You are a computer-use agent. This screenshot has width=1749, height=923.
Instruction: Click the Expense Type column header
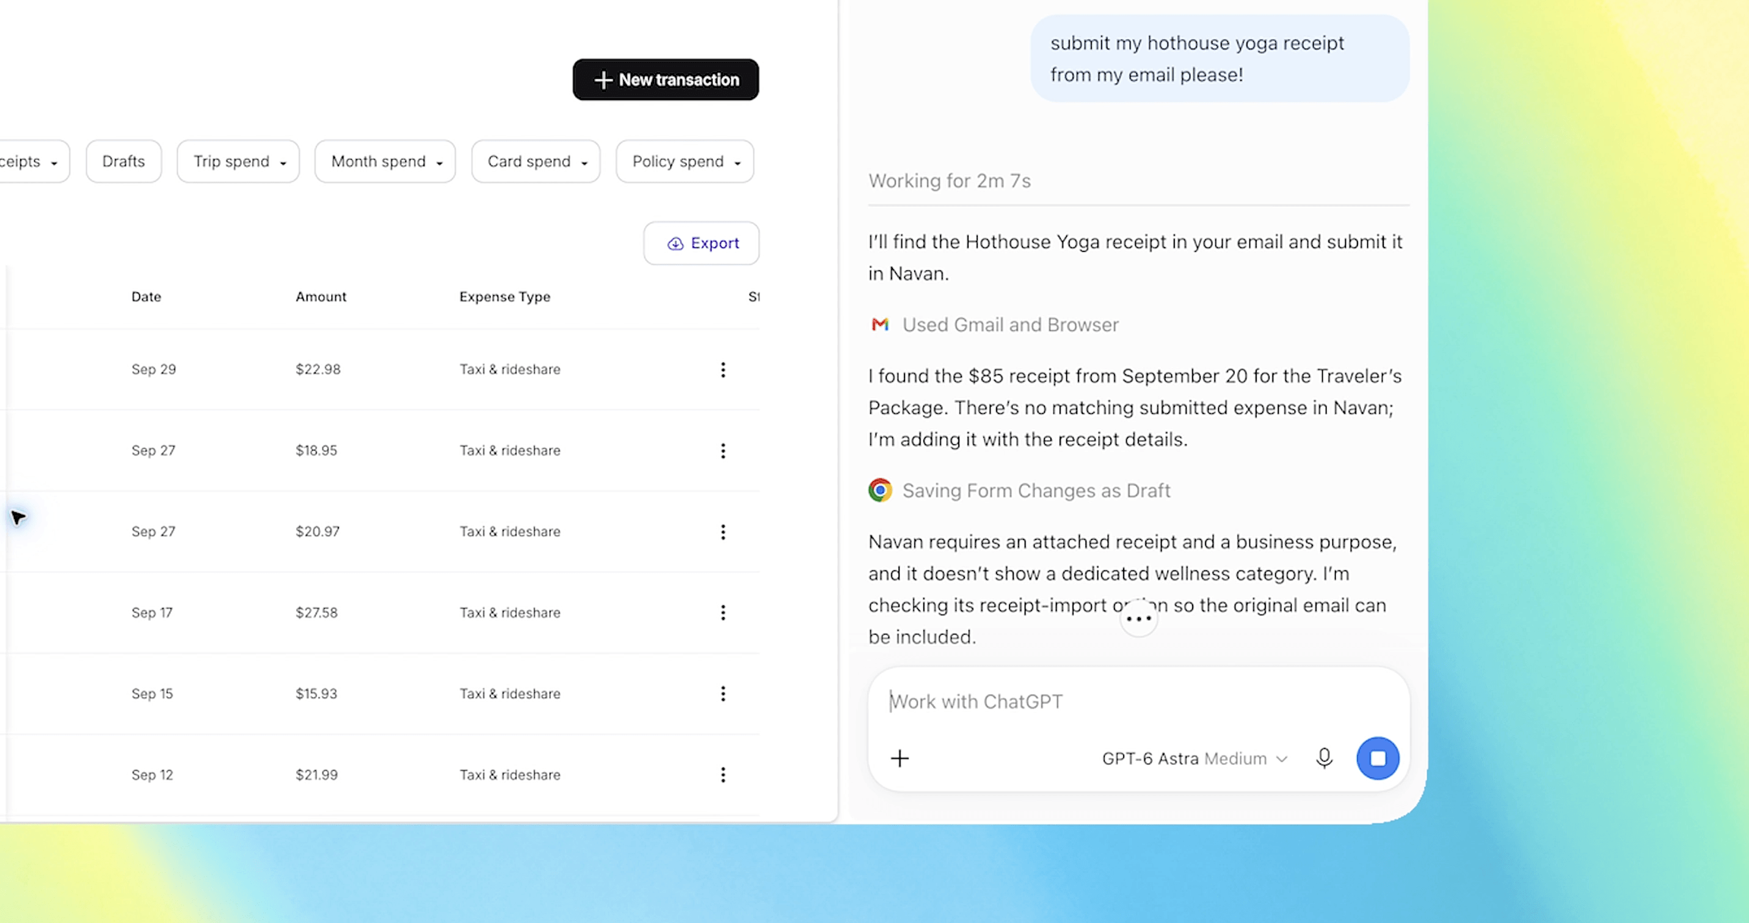(x=504, y=297)
